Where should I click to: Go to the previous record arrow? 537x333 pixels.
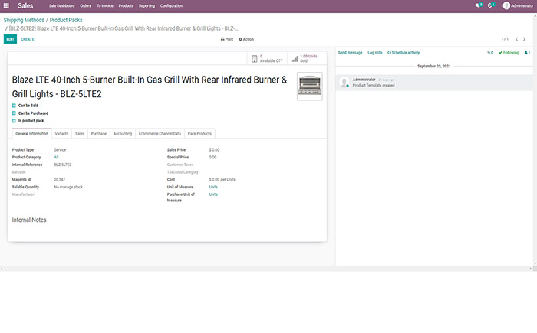click(518, 38)
